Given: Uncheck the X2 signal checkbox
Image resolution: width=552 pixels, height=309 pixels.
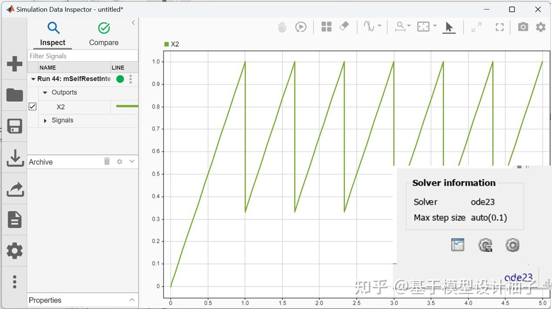Looking at the screenshot, I should (x=32, y=106).
